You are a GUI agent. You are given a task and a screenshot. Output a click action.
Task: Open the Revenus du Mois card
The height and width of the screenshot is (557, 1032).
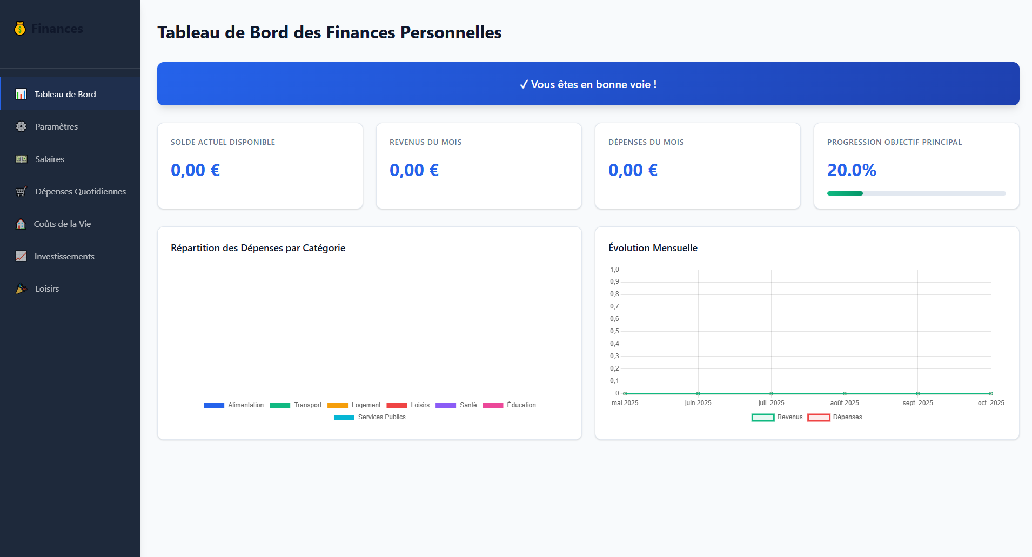pyautogui.click(x=479, y=166)
